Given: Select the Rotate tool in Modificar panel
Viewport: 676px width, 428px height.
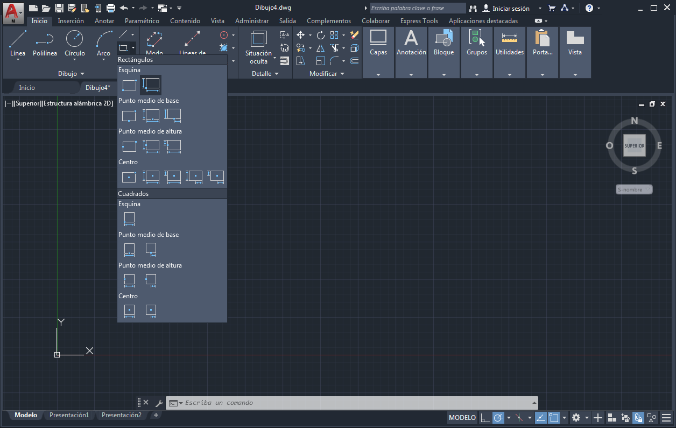Looking at the screenshot, I should tap(321, 35).
